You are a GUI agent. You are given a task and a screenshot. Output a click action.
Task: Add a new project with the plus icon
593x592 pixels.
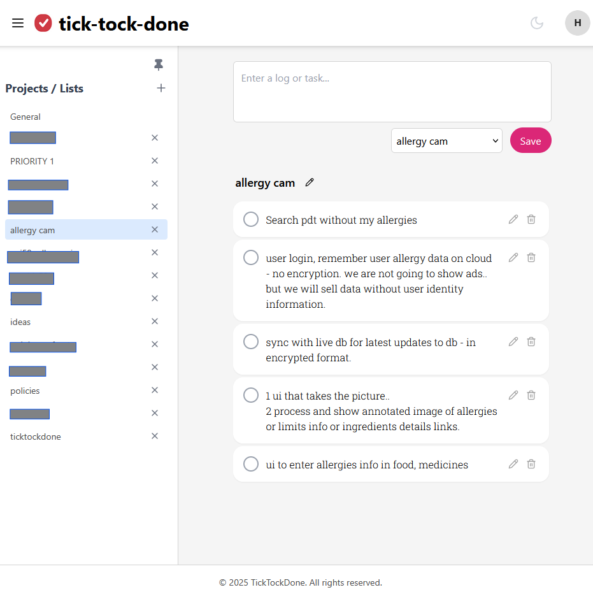[161, 88]
